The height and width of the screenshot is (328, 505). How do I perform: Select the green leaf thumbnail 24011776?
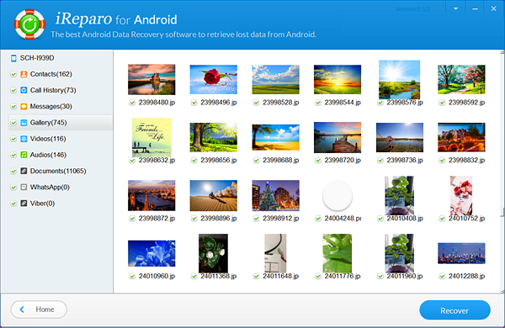pyautogui.click(x=338, y=253)
